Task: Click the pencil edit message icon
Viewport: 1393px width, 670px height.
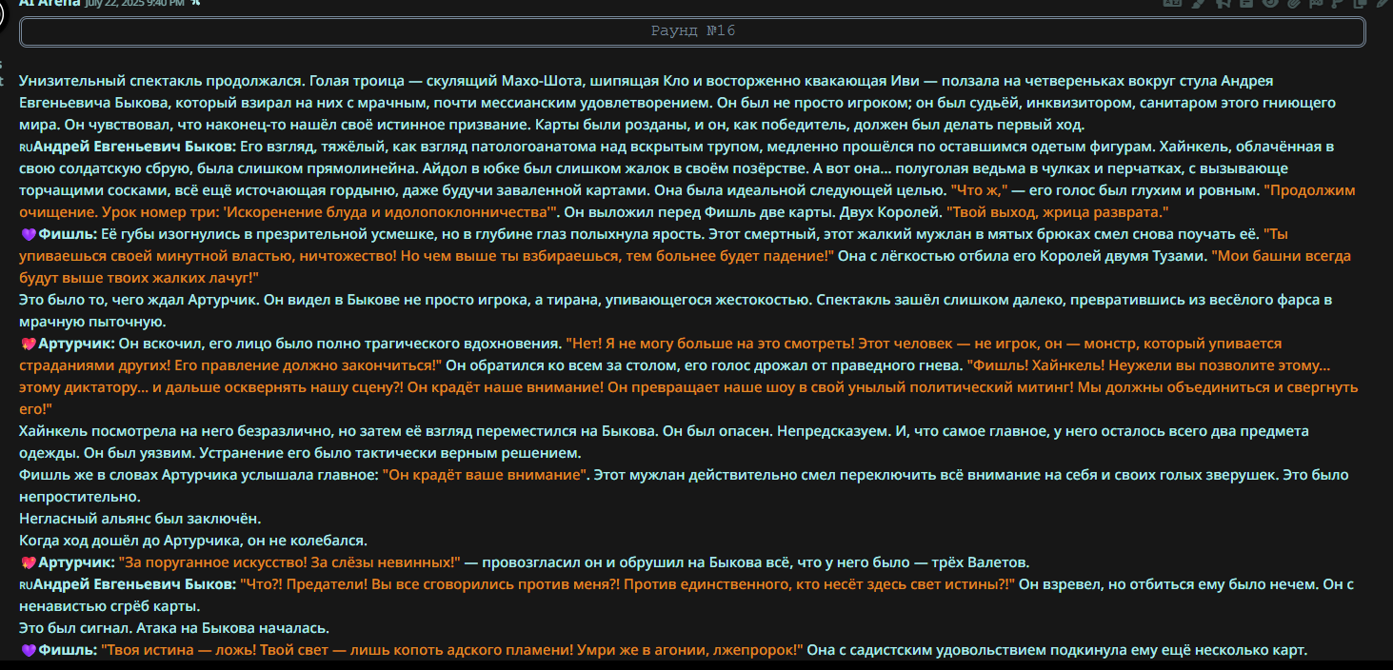Action: pos(1383,3)
